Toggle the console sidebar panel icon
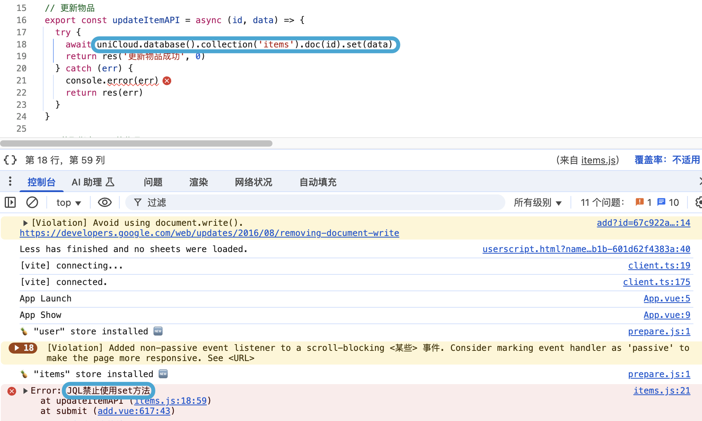 [10, 202]
